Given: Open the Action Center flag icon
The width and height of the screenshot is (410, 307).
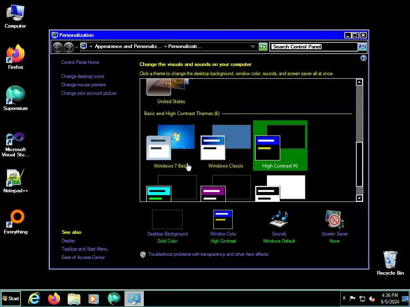Looking at the screenshot, I should pyautogui.click(x=352, y=298).
